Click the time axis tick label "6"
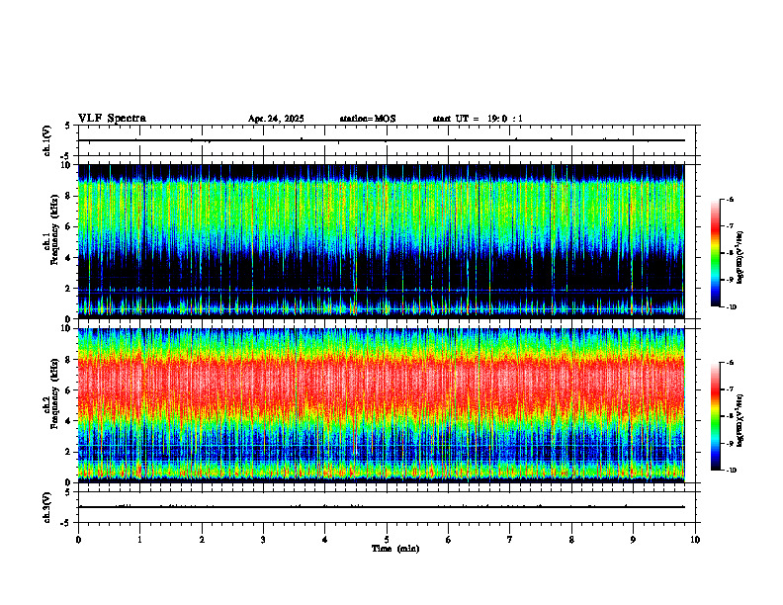783x605 pixels. point(449,540)
